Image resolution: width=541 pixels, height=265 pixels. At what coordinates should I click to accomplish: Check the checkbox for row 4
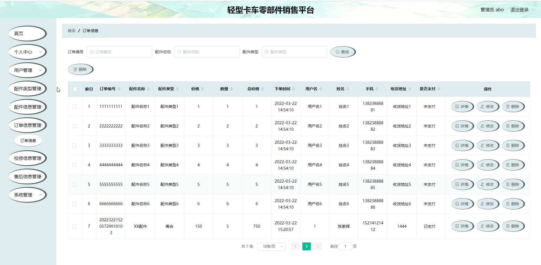74,165
